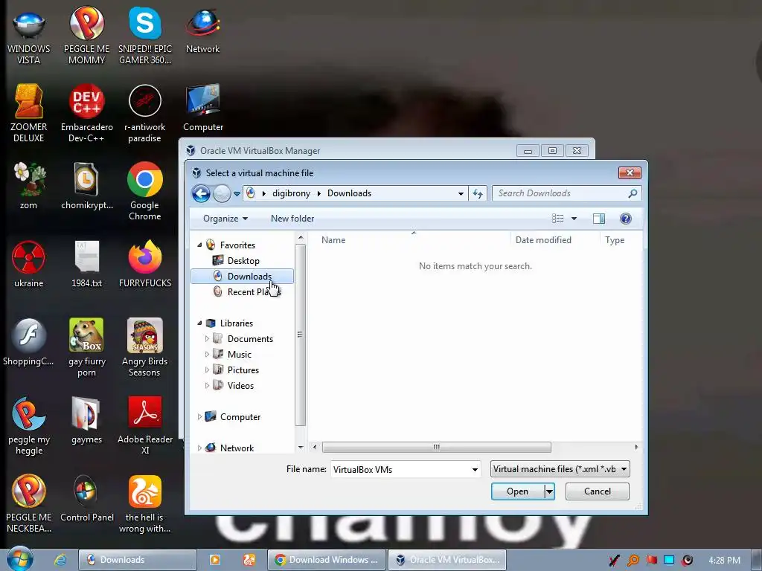The width and height of the screenshot is (762, 571).
Task: Select the Network desktop icon
Action: tap(202, 31)
